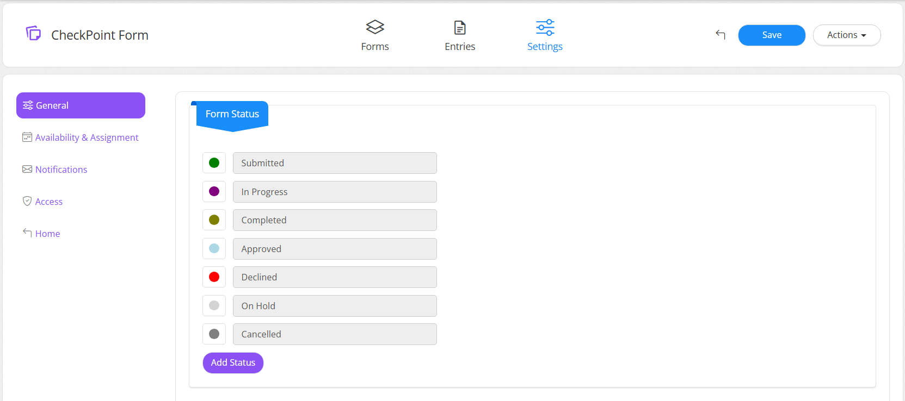Open Settings via the sliders icon

click(x=545, y=27)
